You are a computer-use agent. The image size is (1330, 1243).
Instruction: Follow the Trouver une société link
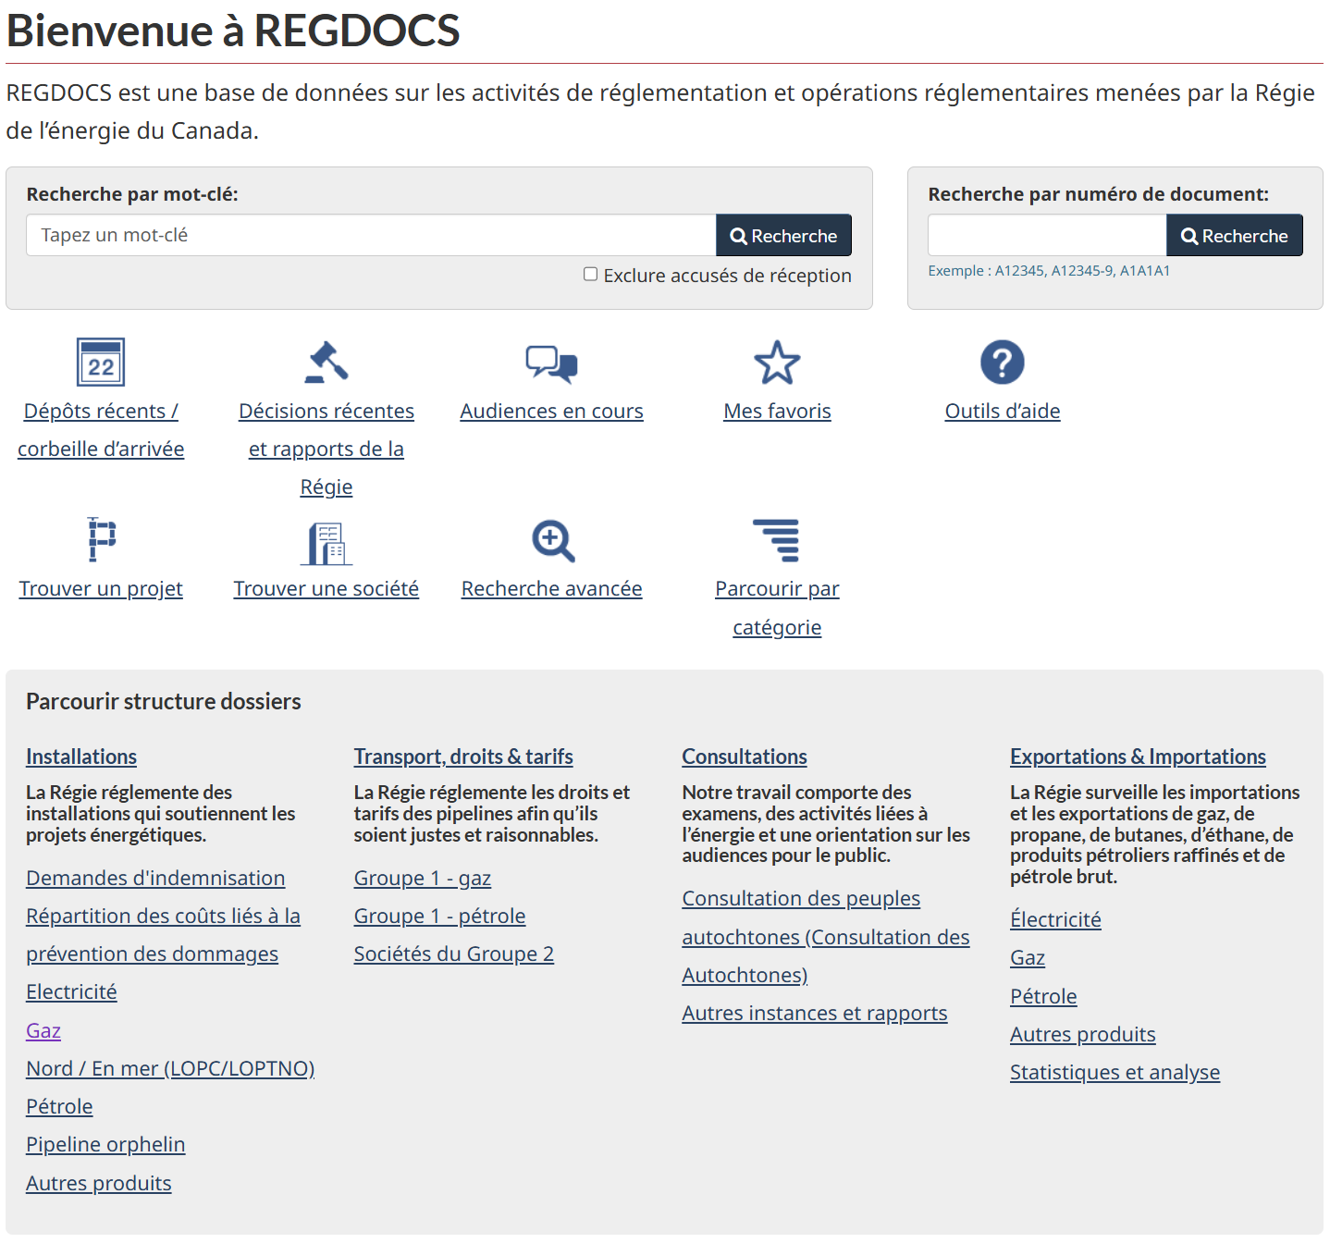pos(326,589)
